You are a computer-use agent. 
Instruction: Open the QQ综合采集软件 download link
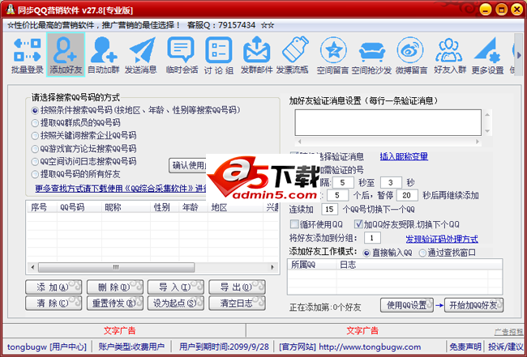[x=121, y=189]
